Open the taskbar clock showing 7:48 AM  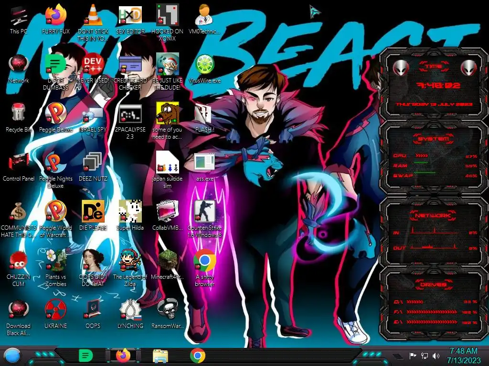(464, 356)
